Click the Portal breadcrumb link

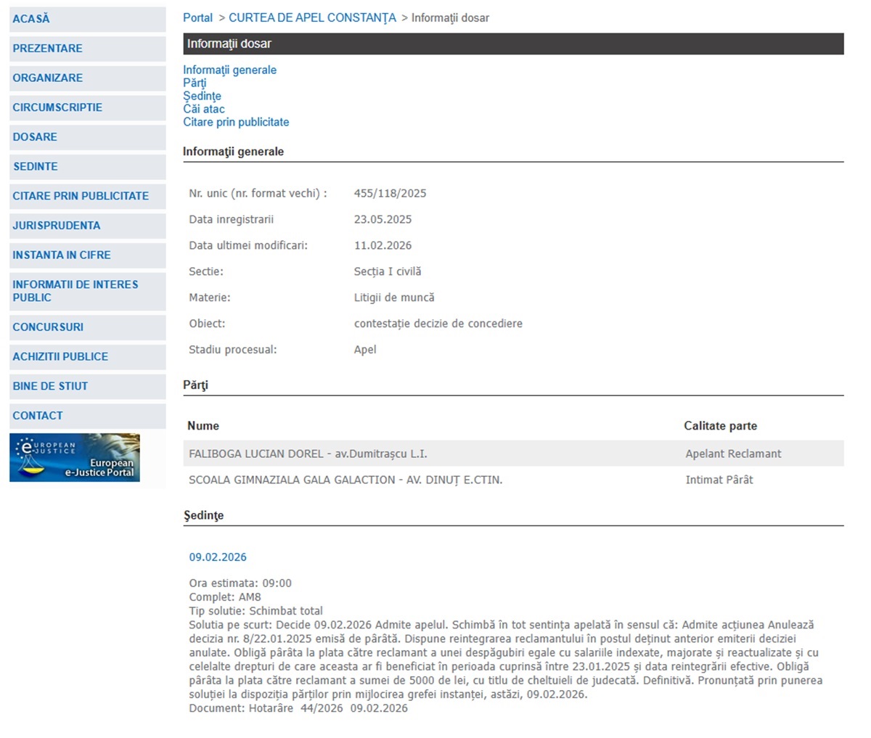pyautogui.click(x=197, y=18)
